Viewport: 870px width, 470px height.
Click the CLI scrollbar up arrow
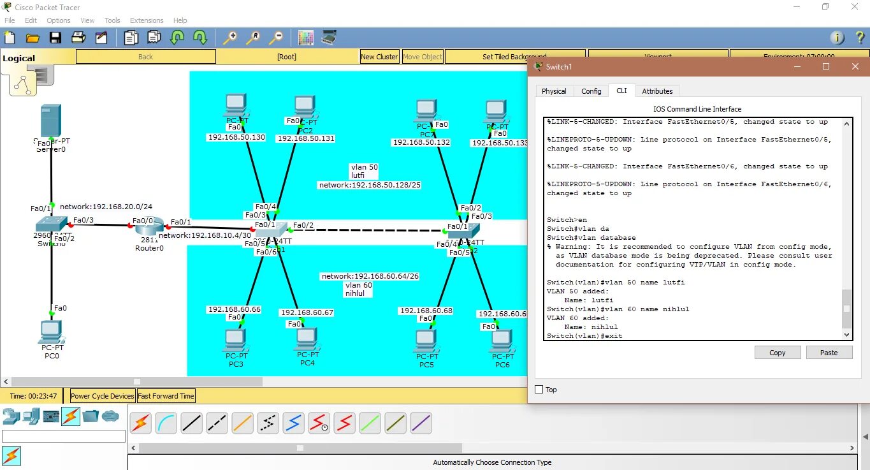click(x=846, y=124)
